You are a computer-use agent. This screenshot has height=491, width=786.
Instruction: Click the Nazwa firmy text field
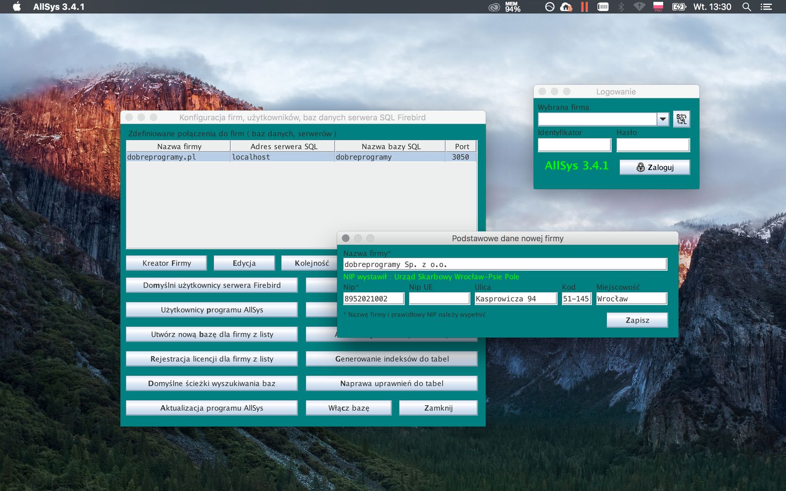coord(505,264)
